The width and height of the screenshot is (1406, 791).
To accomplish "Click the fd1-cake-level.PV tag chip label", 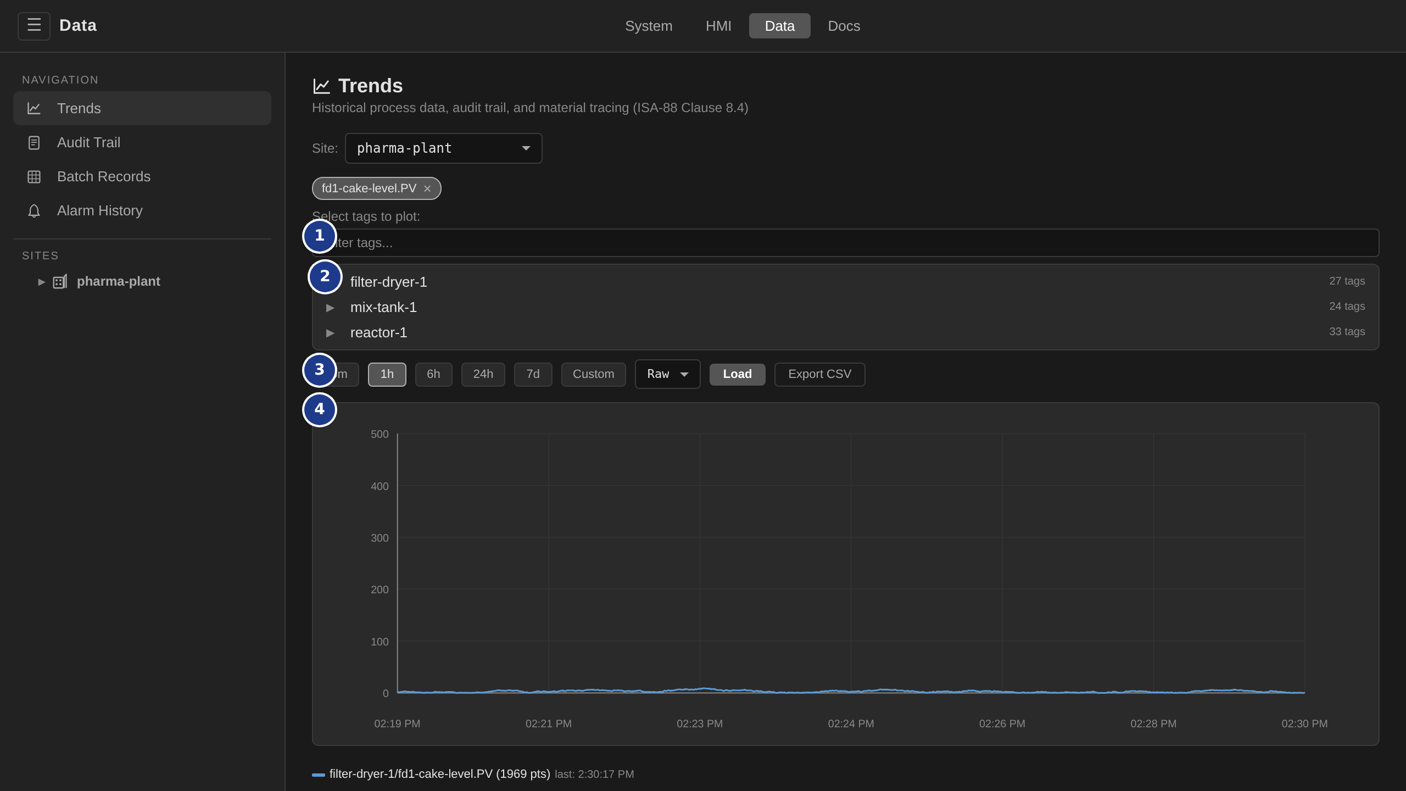I will 369,188.
